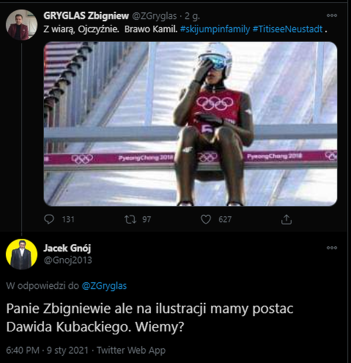This screenshot has height=363, width=351.
Task: Click the 6:40 PM · 9 sty 2021 timestamp
Action: tap(47, 350)
